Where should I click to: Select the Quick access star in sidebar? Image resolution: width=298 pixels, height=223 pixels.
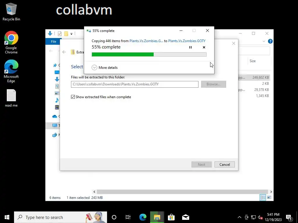click(x=55, y=65)
